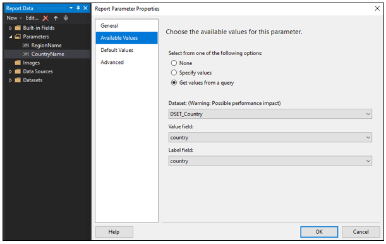Expand the Built-in Fields node
386x244 pixels.
coord(10,28)
